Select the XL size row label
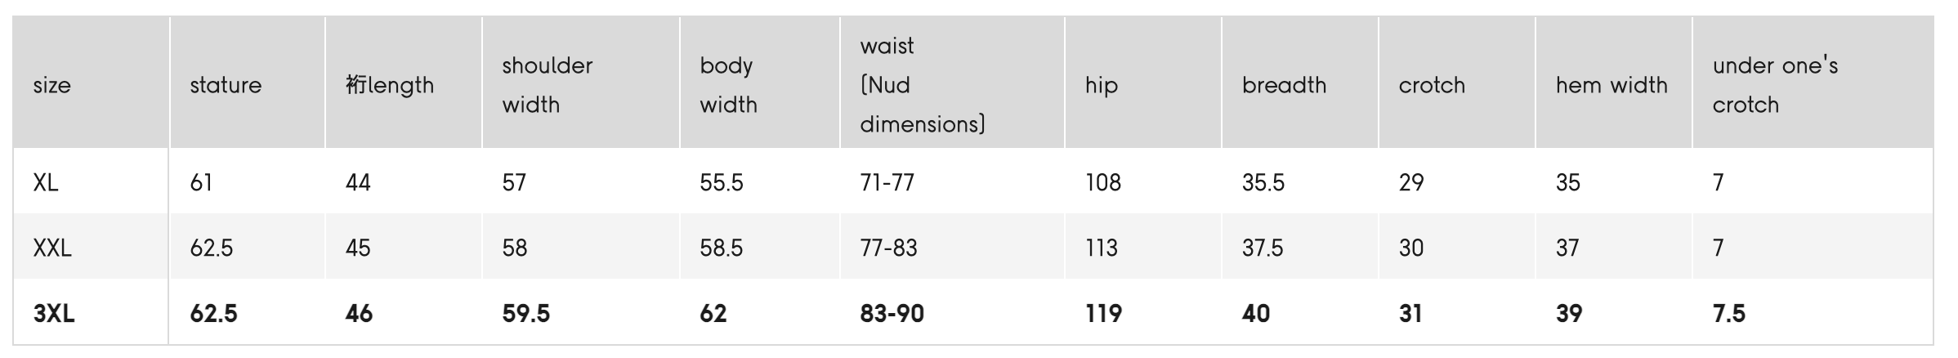The image size is (1958, 358). (x=46, y=182)
